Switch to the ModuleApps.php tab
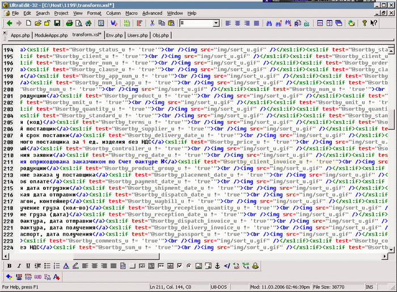The image size is (397, 292). pyautogui.click(x=51, y=35)
